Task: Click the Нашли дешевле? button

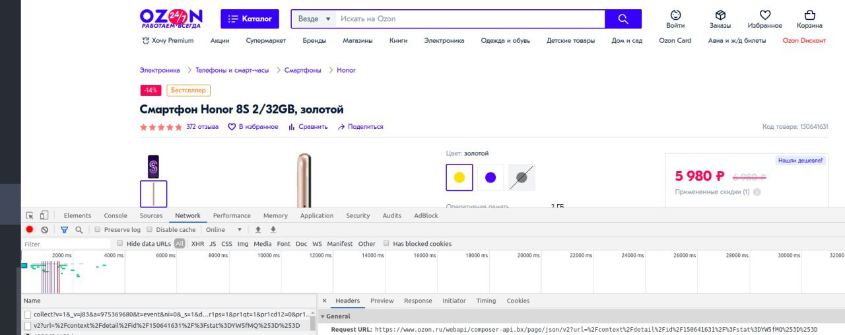Action: [x=800, y=160]
